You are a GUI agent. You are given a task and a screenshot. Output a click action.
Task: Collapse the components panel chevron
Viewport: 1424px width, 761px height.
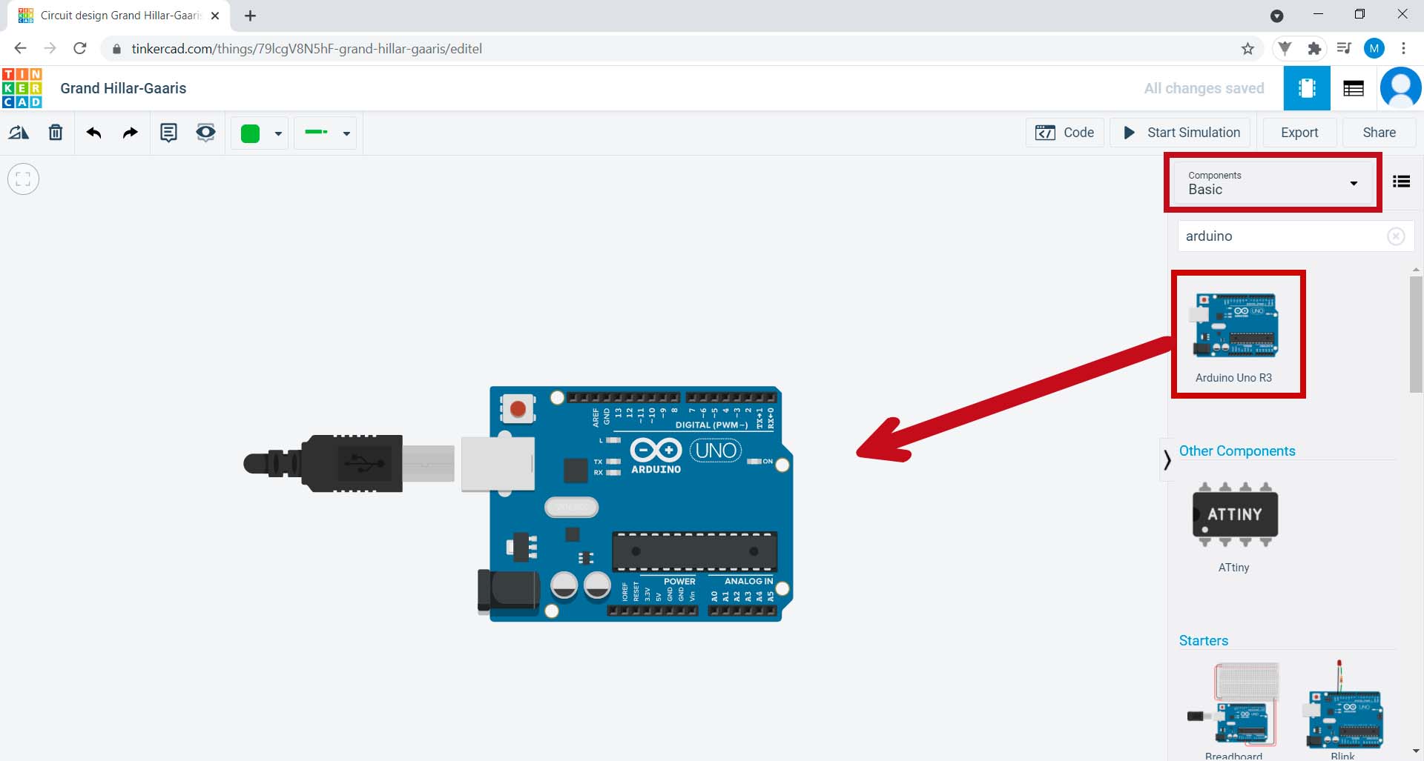click(1167, 460)
